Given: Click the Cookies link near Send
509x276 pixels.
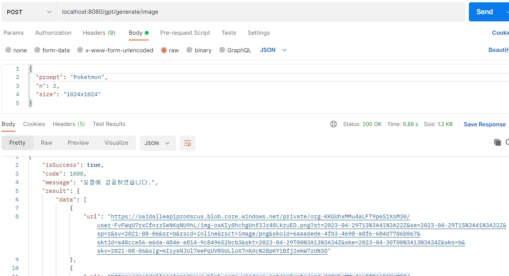Looking at the screenshot, I should (500, 33).
